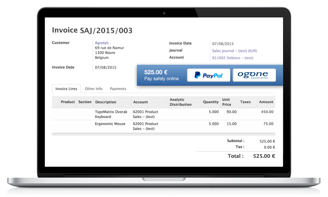Switch to the Payments tab

click(118, 89)
